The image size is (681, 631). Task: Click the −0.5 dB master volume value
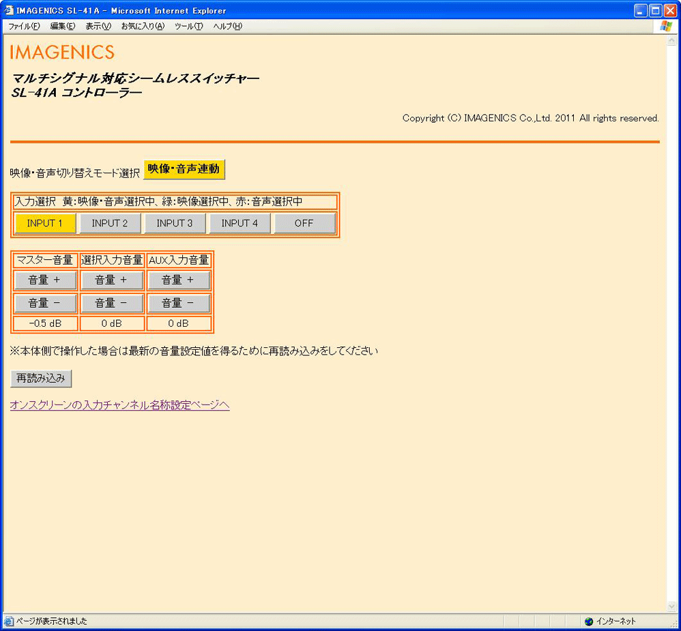click(x=45, y=323)
